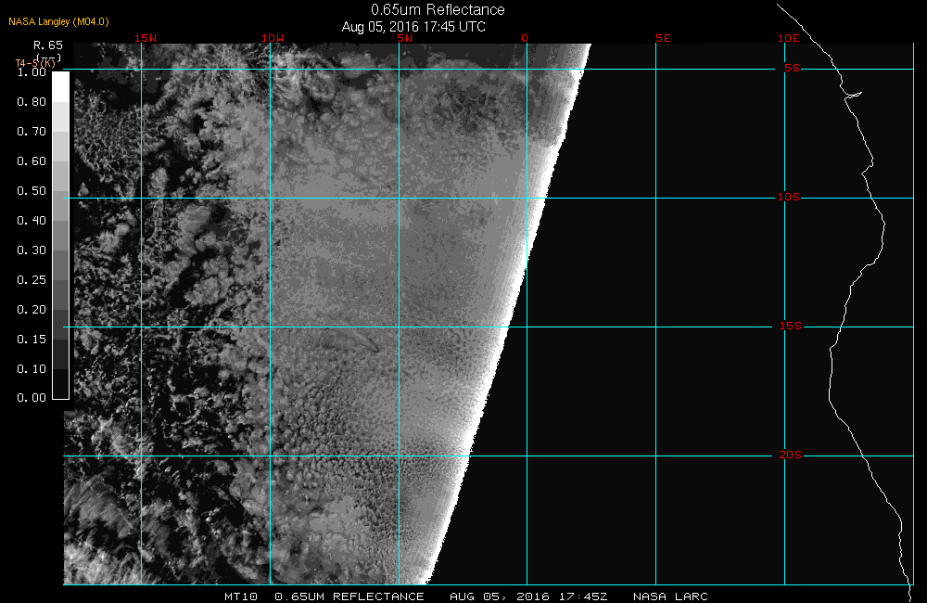The height and width of the screenshot is (603, 927).
Task: Click the 'R.65' colorbar title
Action: (x=48, y=45)
